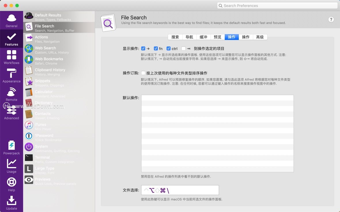Click the 文件选择 hotkey field
The image size is (340, 212).
tap(180, 190)
